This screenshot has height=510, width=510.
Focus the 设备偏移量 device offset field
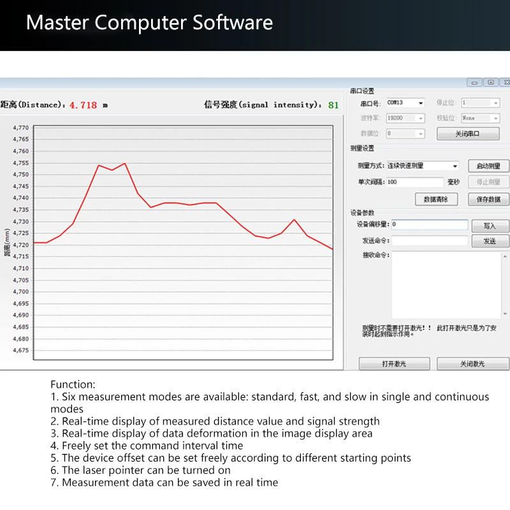click(x=429, y=224)
